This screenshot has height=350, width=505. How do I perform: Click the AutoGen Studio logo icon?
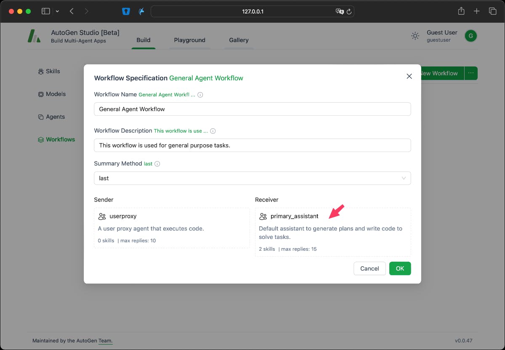coord(34,36)
